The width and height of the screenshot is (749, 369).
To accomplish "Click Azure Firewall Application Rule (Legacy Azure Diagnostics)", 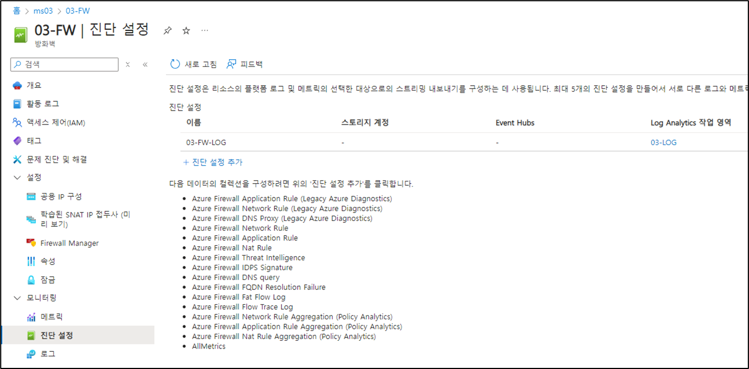I will [292, 199].
